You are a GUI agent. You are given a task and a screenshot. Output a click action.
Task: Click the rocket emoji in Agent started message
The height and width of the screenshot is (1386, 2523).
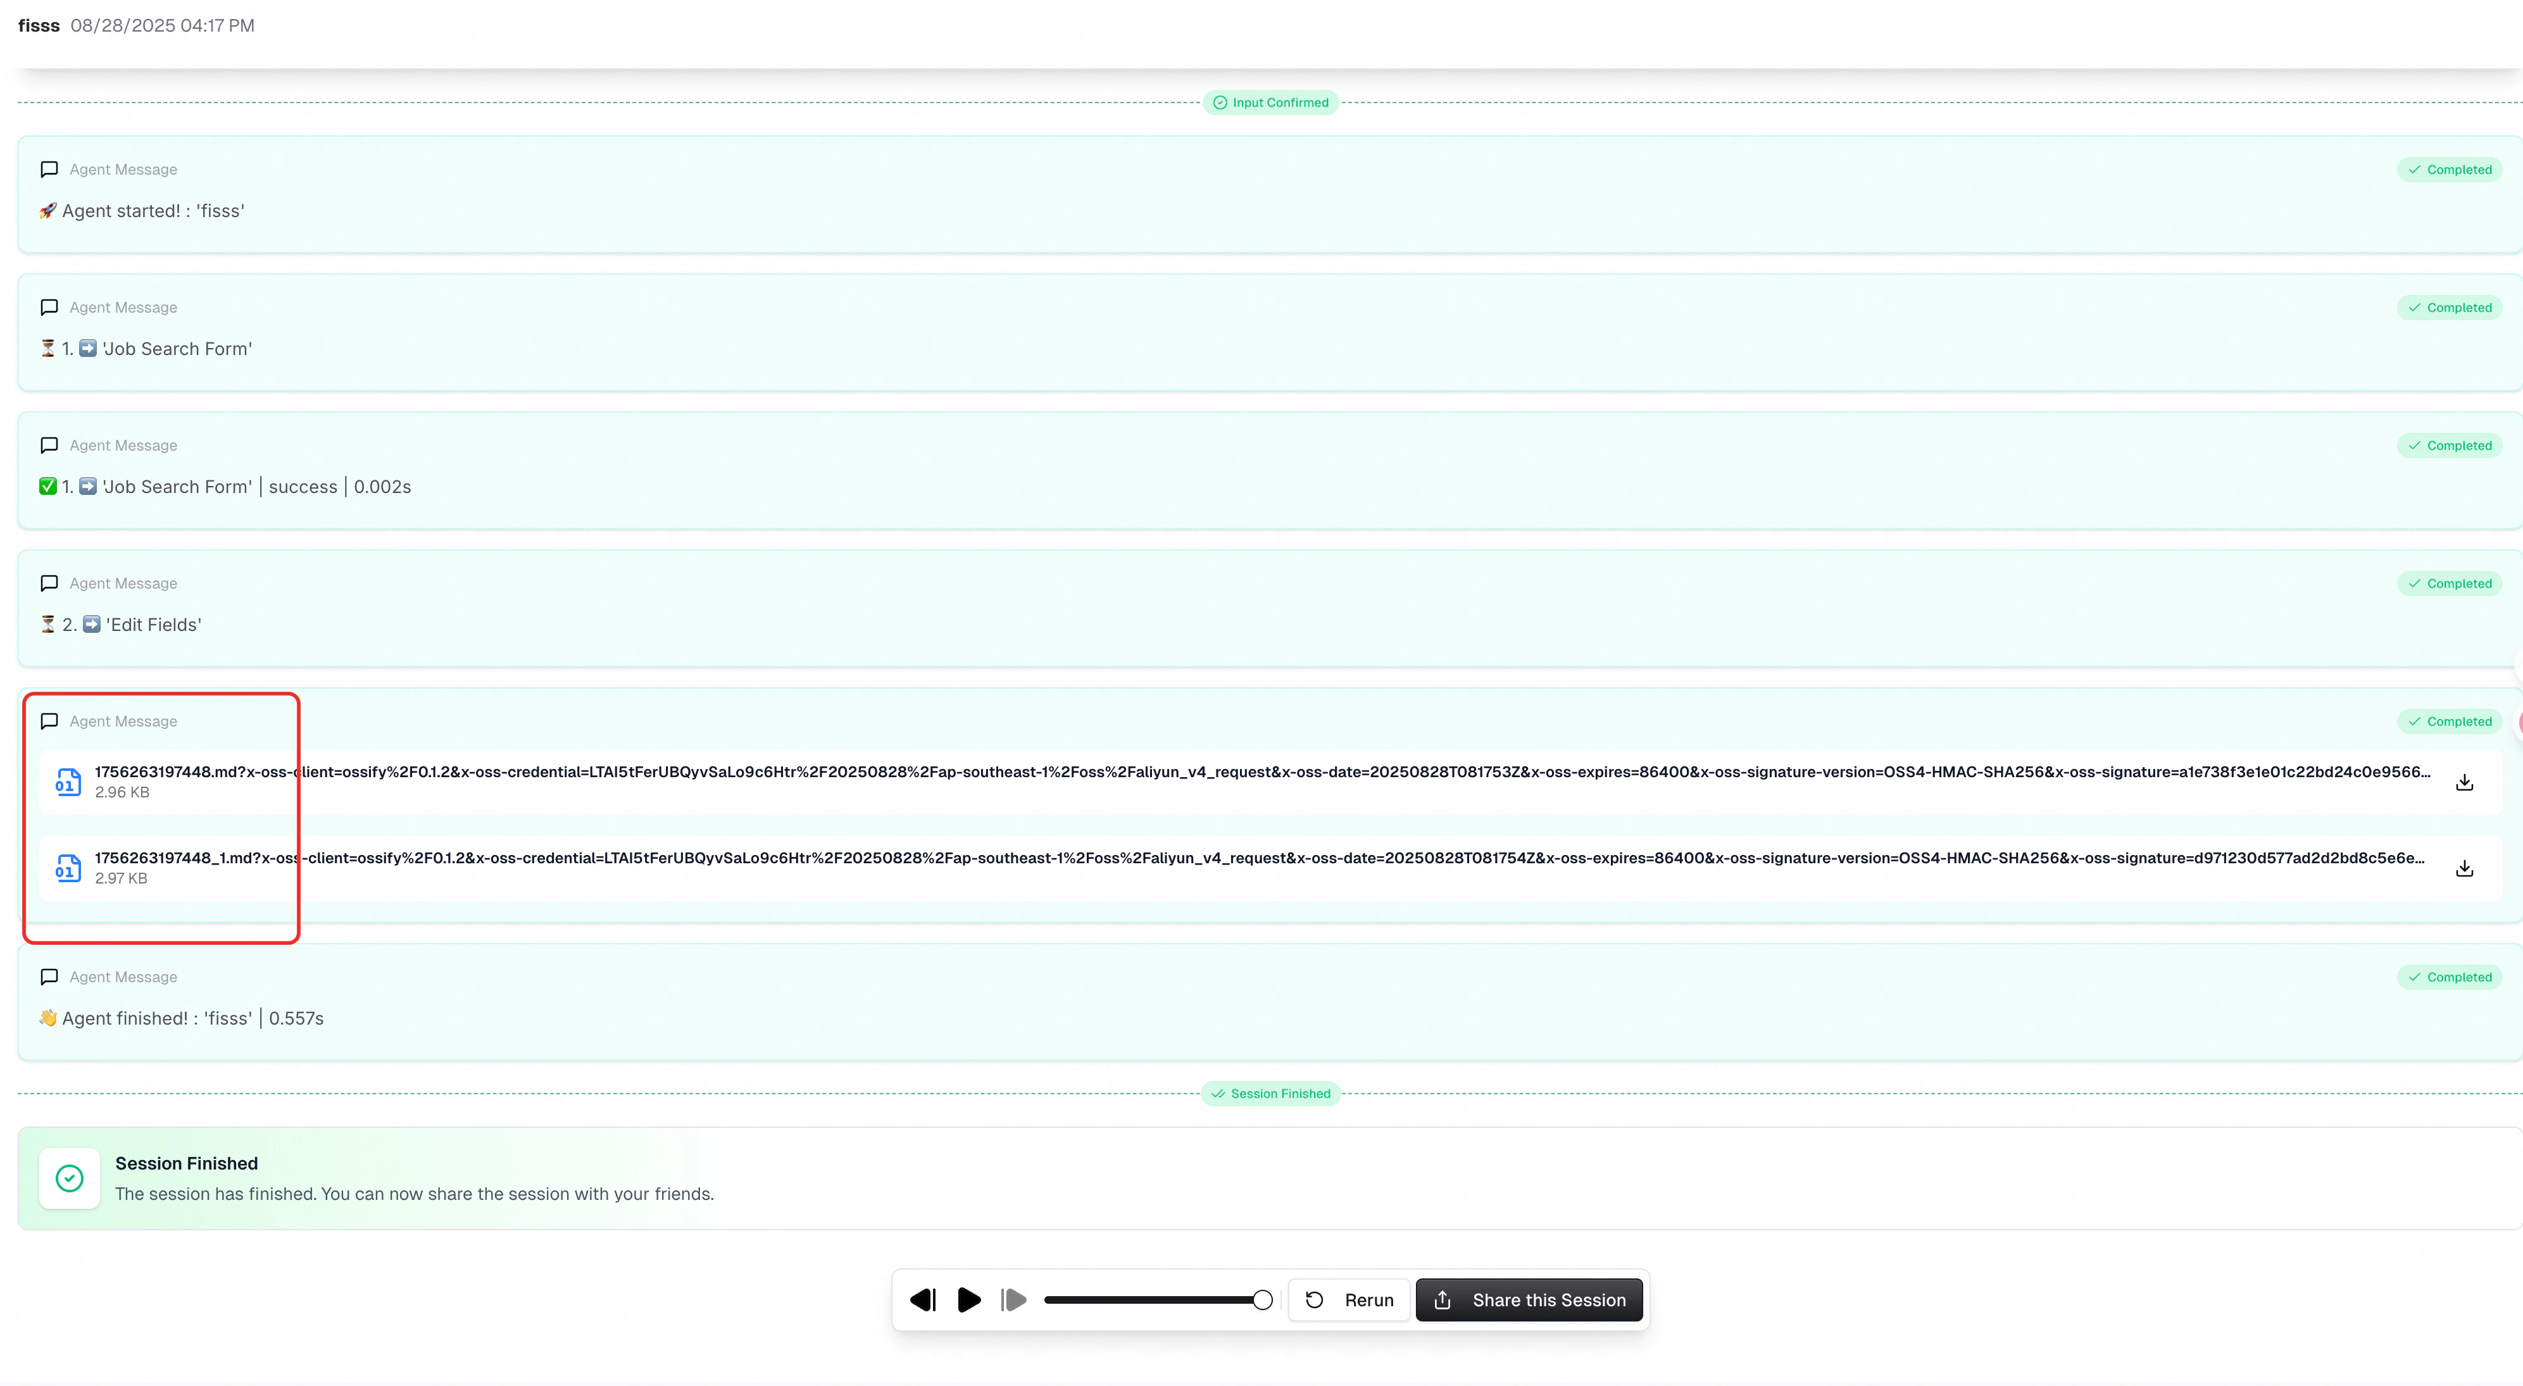pyautogui.click(x=48, y=211)
